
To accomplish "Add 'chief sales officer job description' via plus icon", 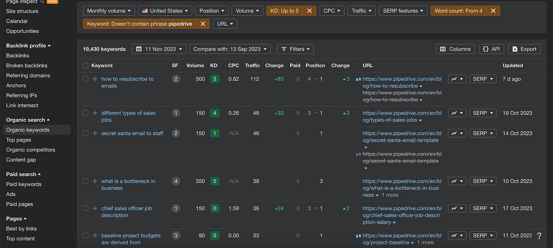I will tap(95, 209).
